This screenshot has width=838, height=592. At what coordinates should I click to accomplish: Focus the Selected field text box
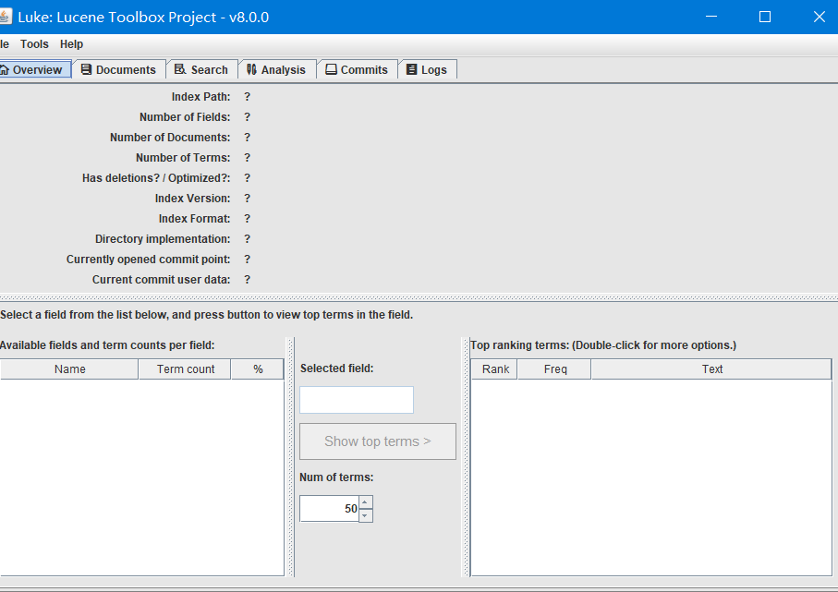pyautogui.click(x=357, y=400)
